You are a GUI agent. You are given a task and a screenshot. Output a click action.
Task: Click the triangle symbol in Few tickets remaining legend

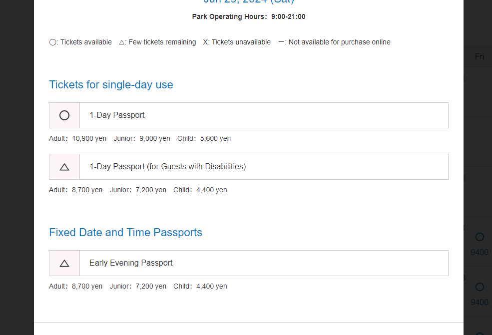[x=122, y=42]
